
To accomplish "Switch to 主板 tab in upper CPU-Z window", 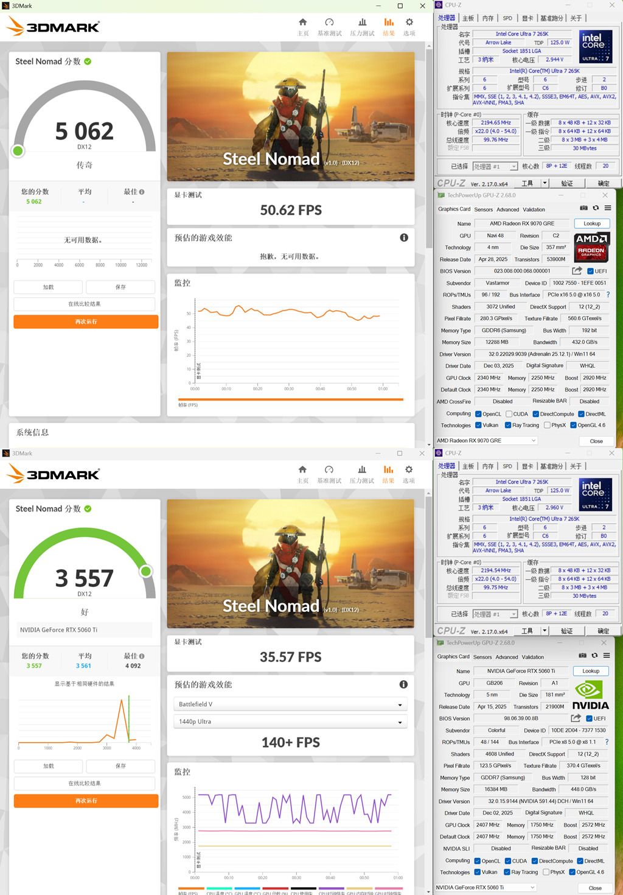I will (x=468, y=18).
